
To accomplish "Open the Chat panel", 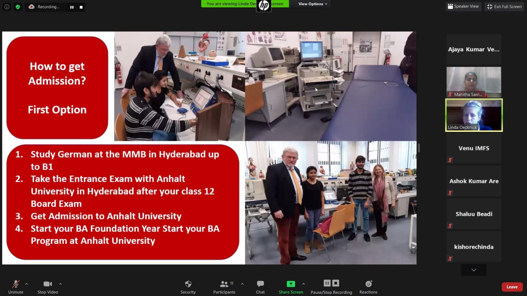I will 260,287.
